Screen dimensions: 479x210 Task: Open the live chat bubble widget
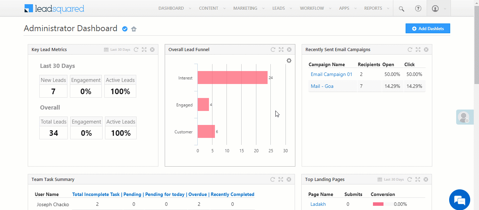pos(460,200)
